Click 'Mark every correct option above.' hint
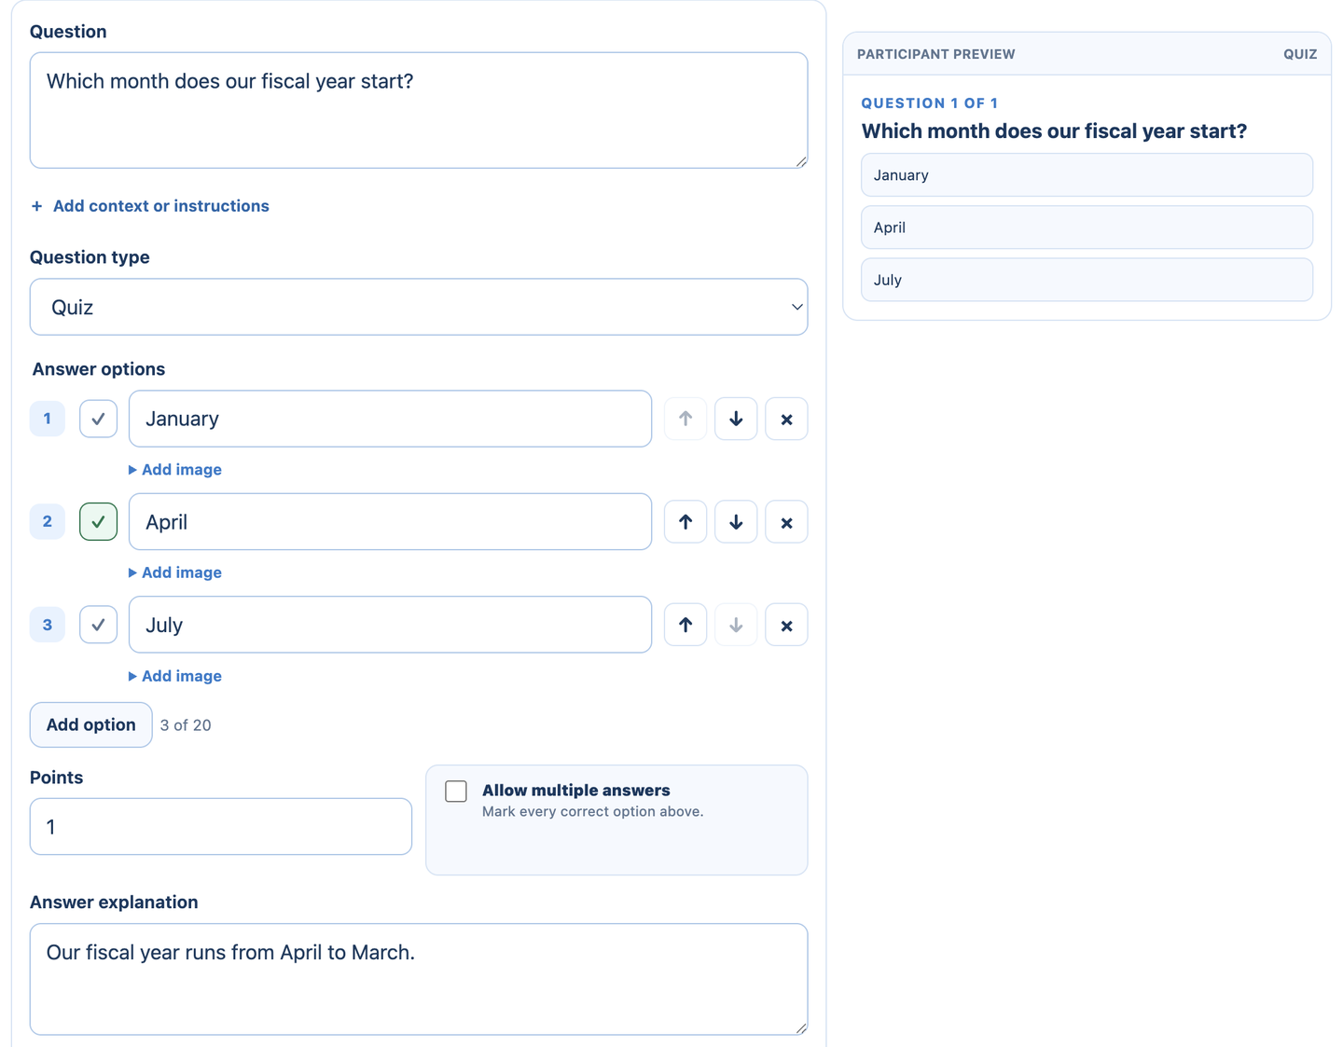1343x1047 pixels. (x=593, y=812)
